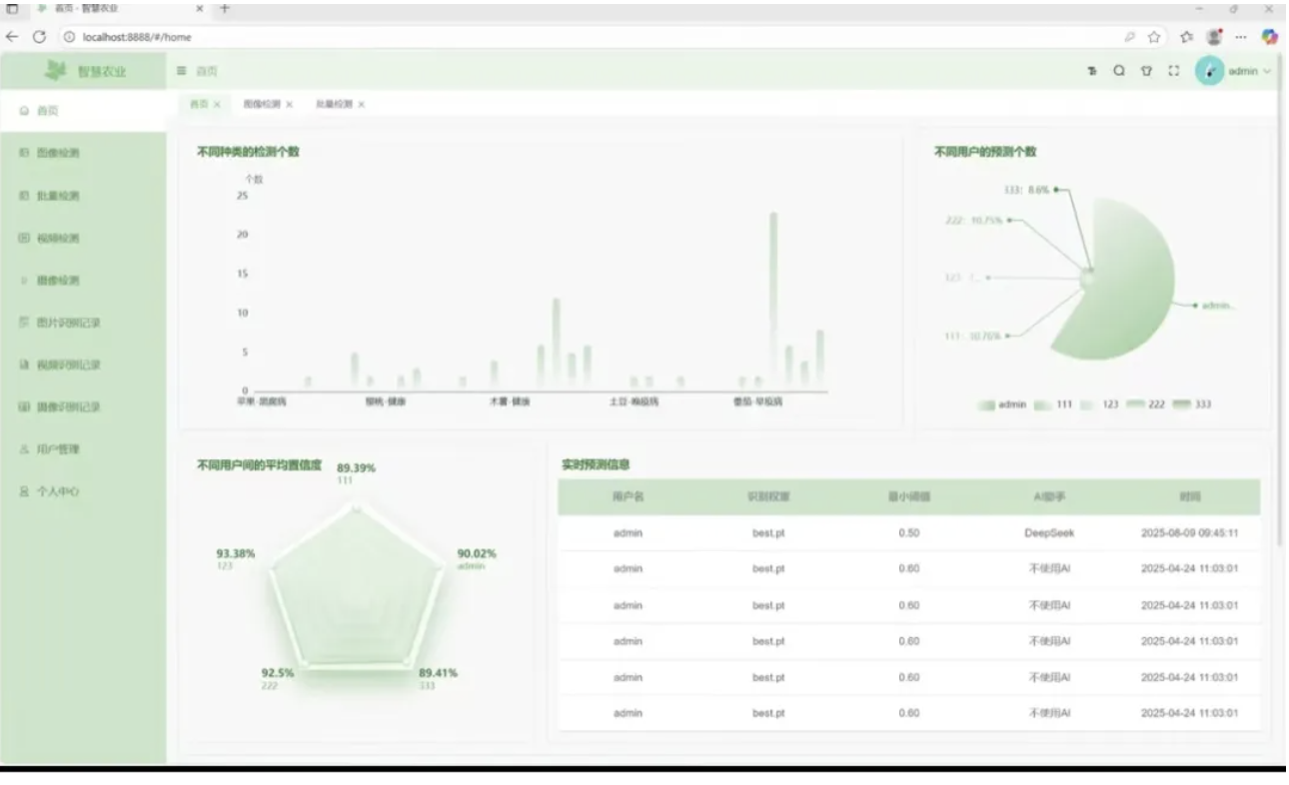This screenshot has height=785, width=1289.
Task: Open 视频识别记录 in the sidebar
Action: (83, 365)
